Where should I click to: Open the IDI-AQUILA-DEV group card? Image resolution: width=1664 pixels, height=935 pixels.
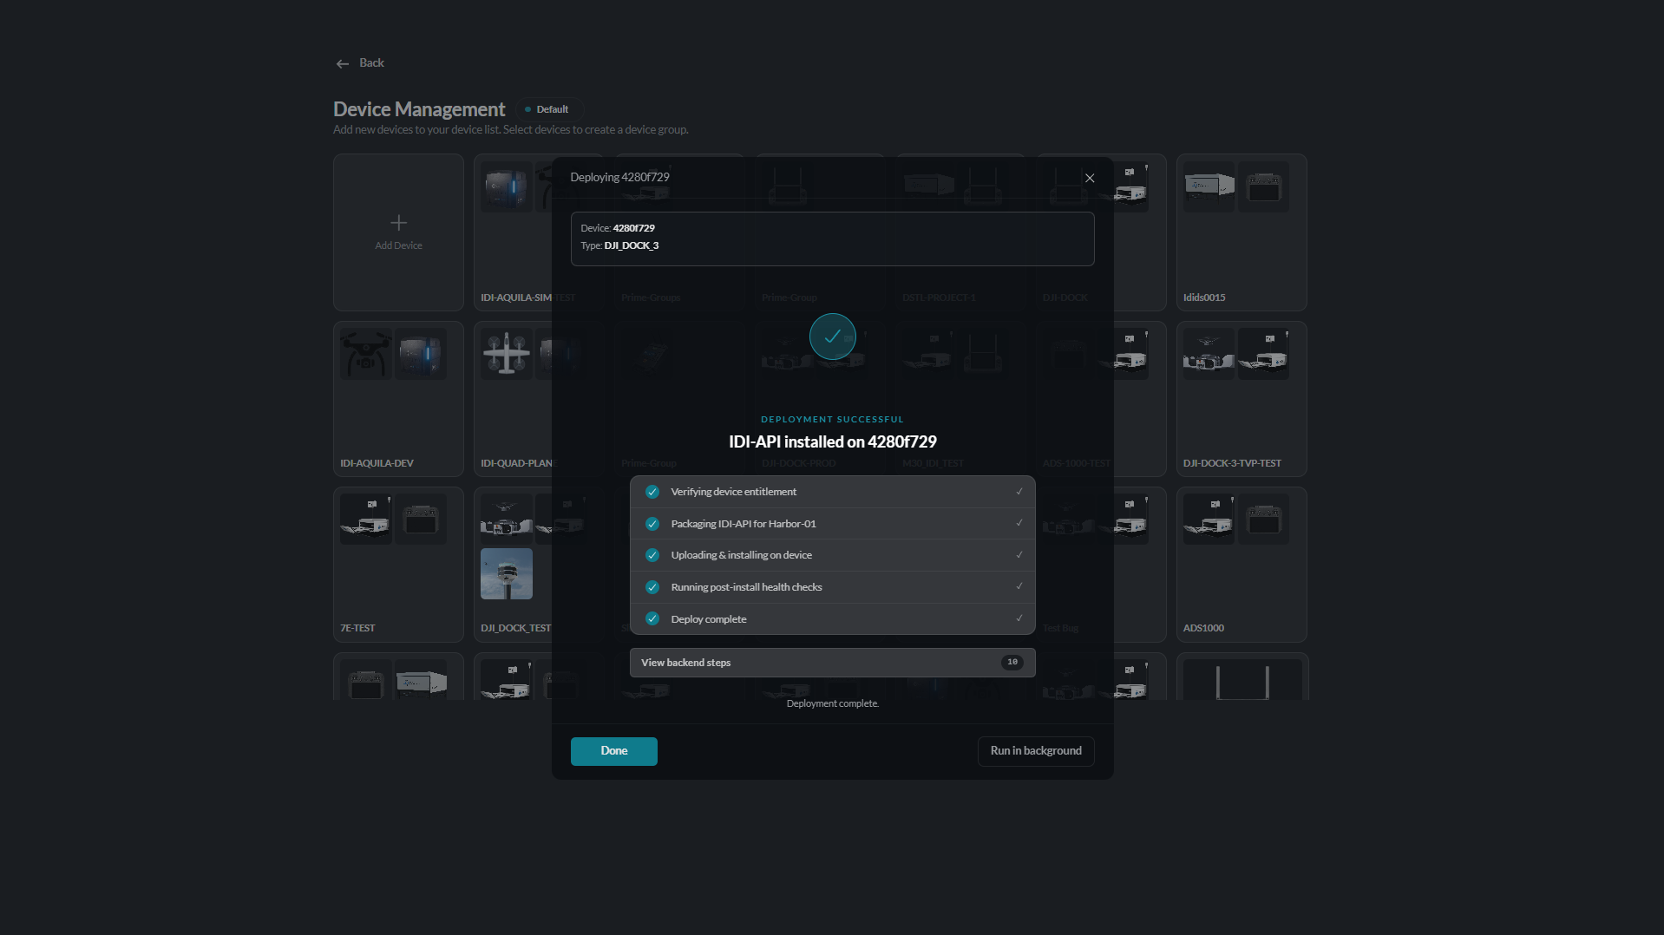398,399
